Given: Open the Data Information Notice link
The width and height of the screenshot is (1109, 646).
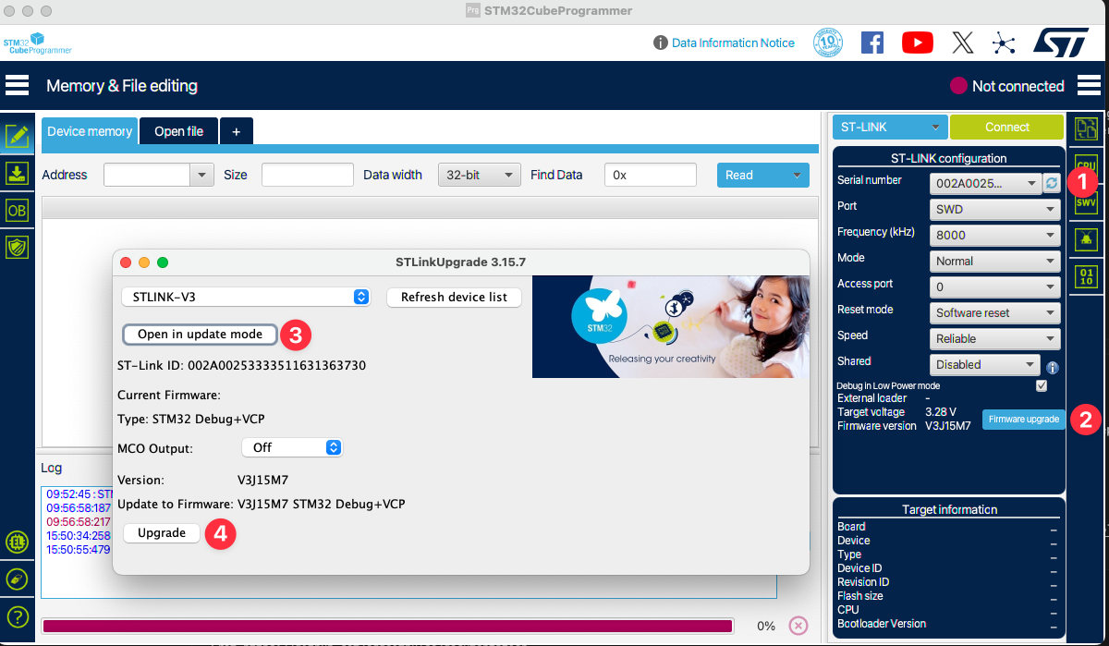Looking at the screenshot, I should [x=733, y=43].
